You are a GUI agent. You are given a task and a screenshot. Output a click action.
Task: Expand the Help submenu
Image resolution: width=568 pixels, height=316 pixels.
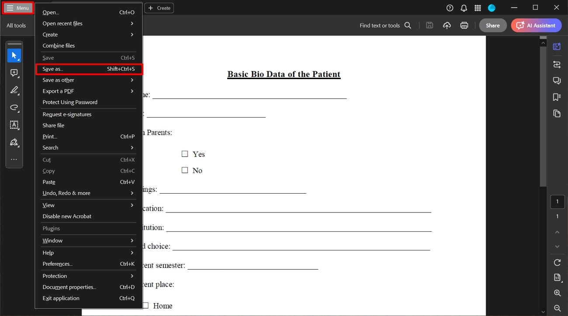tap(89, 253)
